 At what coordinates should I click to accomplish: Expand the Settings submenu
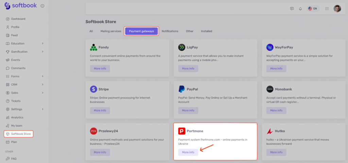(x=42, y=109)
